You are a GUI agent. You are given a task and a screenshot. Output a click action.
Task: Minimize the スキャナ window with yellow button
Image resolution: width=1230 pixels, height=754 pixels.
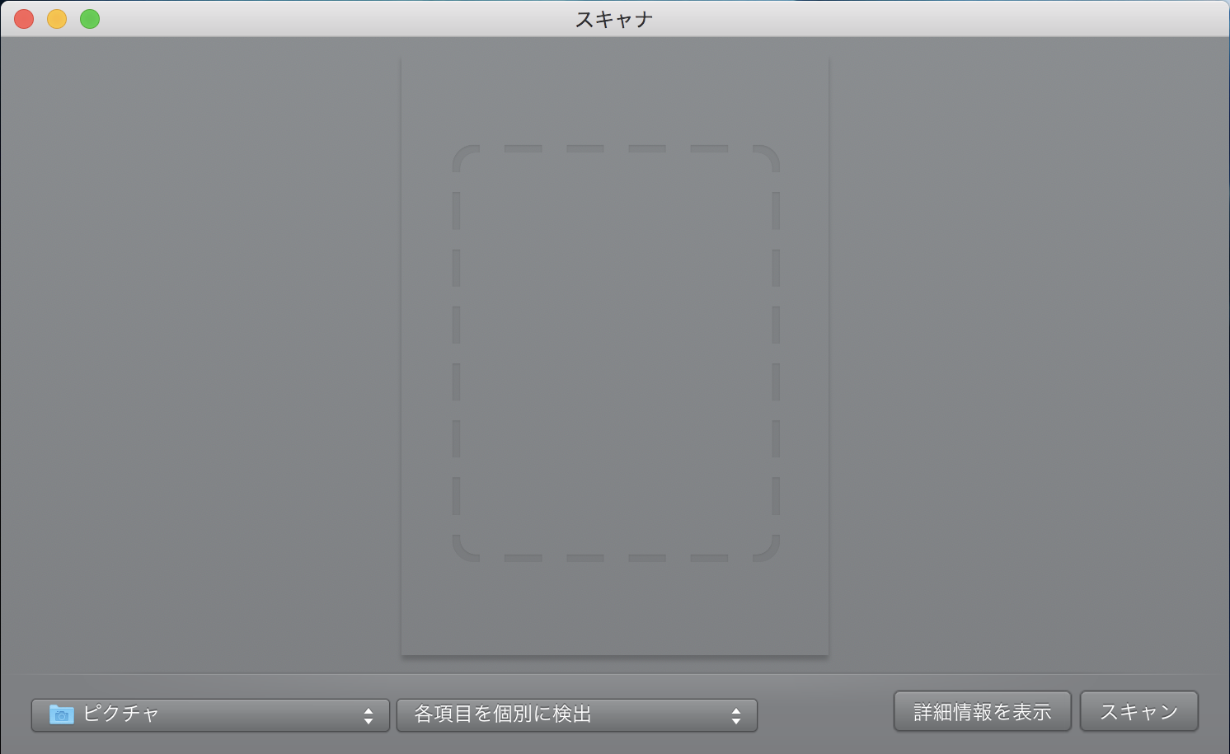(x=57, y=19)
